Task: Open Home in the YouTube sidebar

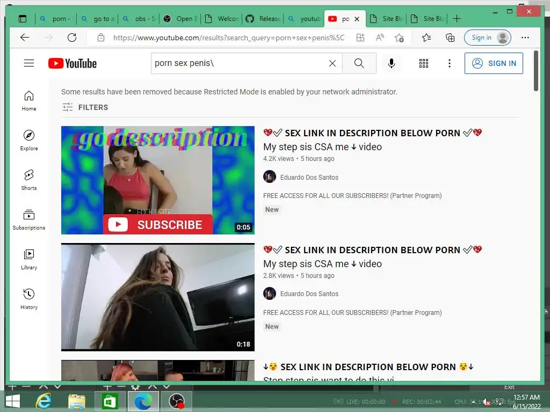Action: (29, 101)
